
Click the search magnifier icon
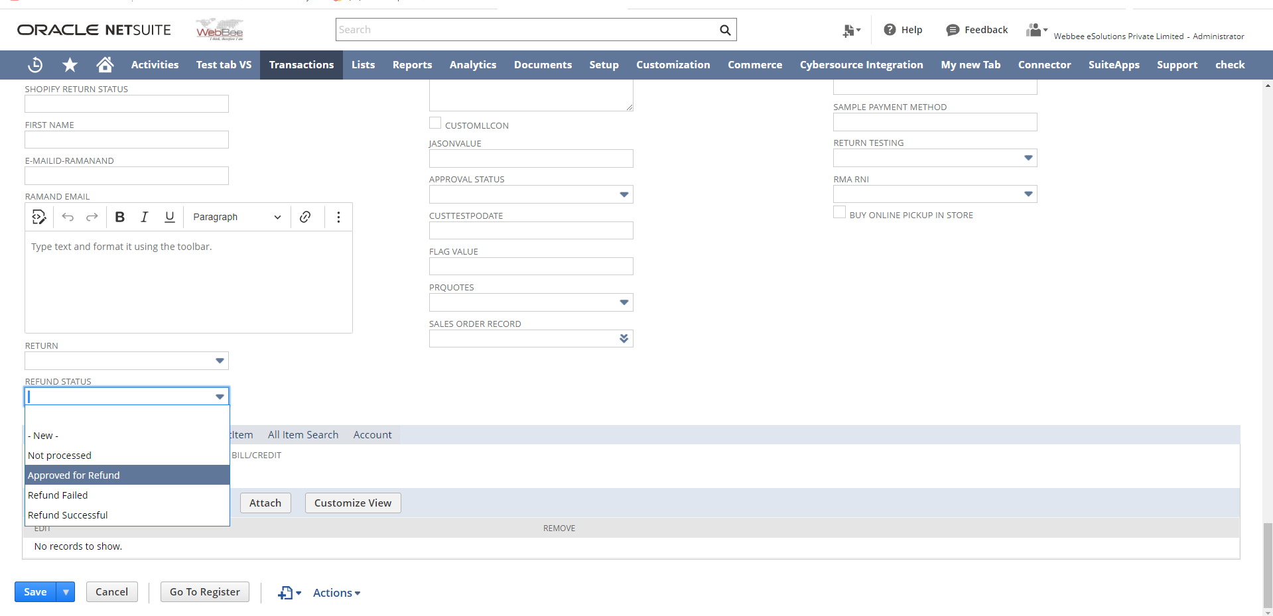tap(725, 30)
